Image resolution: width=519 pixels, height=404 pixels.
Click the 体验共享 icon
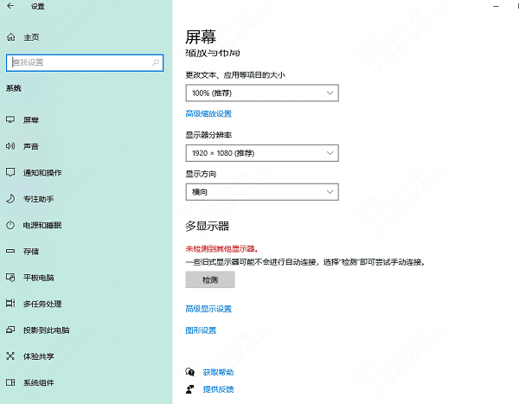coord(11,356)
